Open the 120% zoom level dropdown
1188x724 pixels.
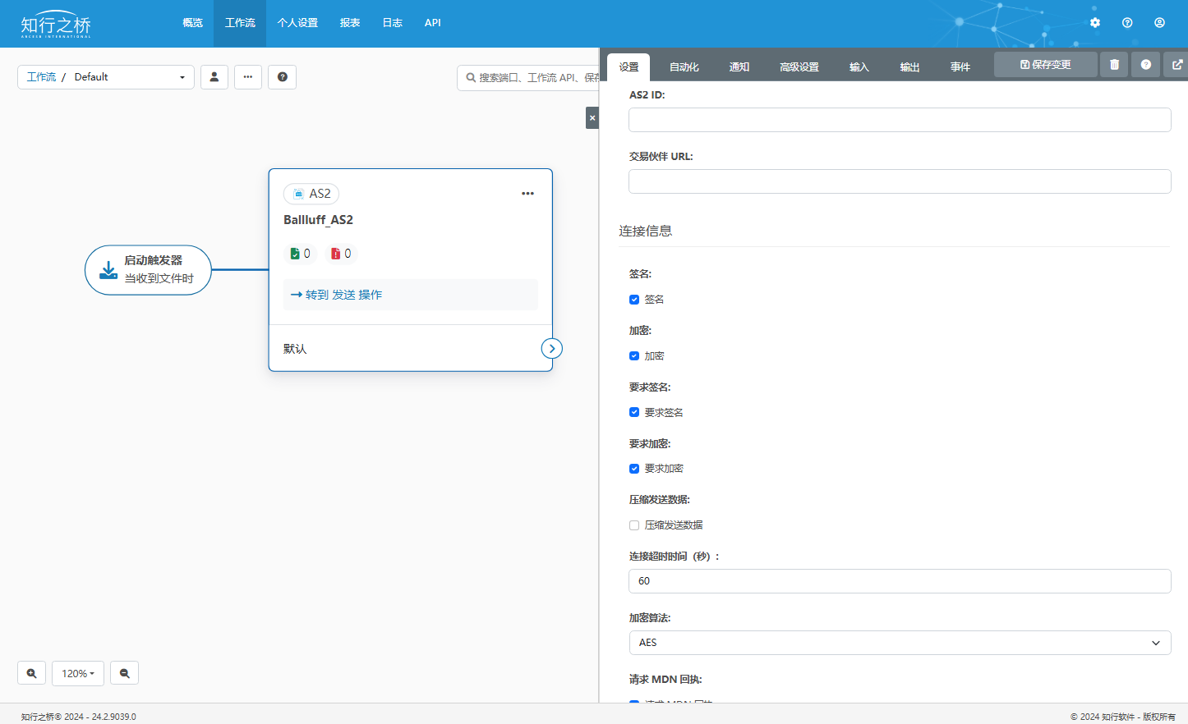coord(78,673)
